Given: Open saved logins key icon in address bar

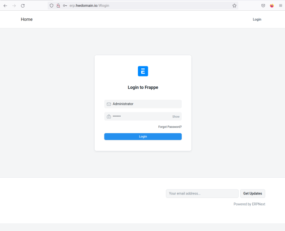Looking at the screenshot, I should (65, 6).
